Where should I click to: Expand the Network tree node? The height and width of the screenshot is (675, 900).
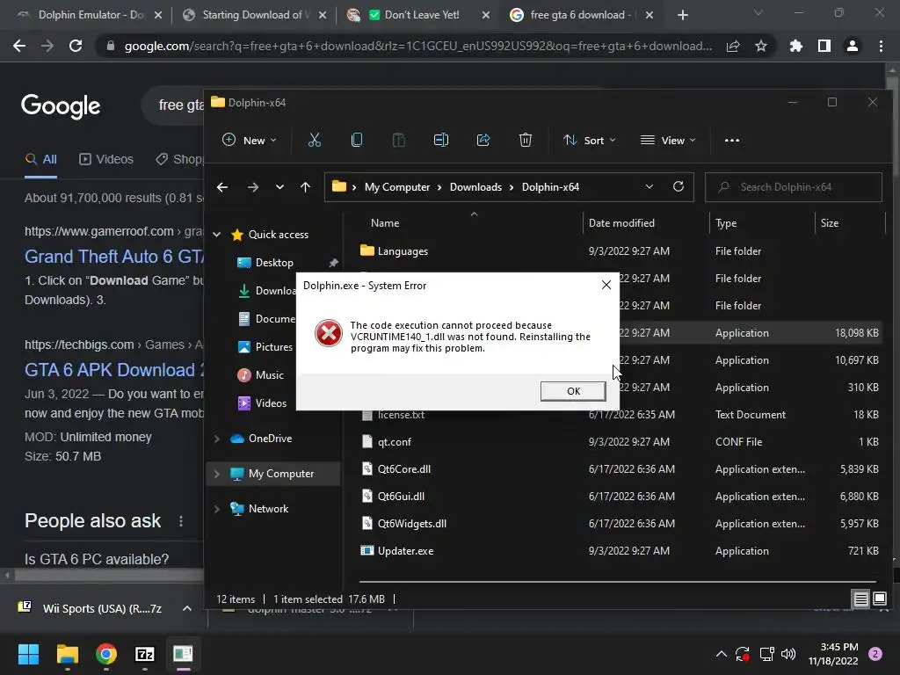[217, 509]
